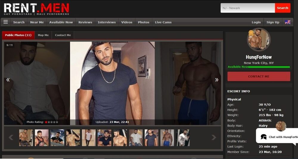Screen dimensions: 298x159
Task: Click the red CONTACT ME button
Action: point(258,76)
